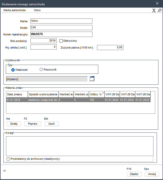Sort by Data zmiany column header
Image resolution: width=163 pixels, height=180 pixels.
[x=17, y=94]
